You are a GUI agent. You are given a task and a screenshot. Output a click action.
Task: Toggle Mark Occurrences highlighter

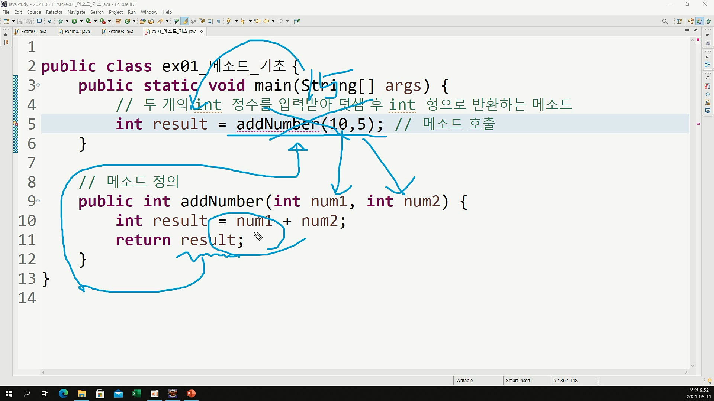pyautogui.click(x=185, y=21)
